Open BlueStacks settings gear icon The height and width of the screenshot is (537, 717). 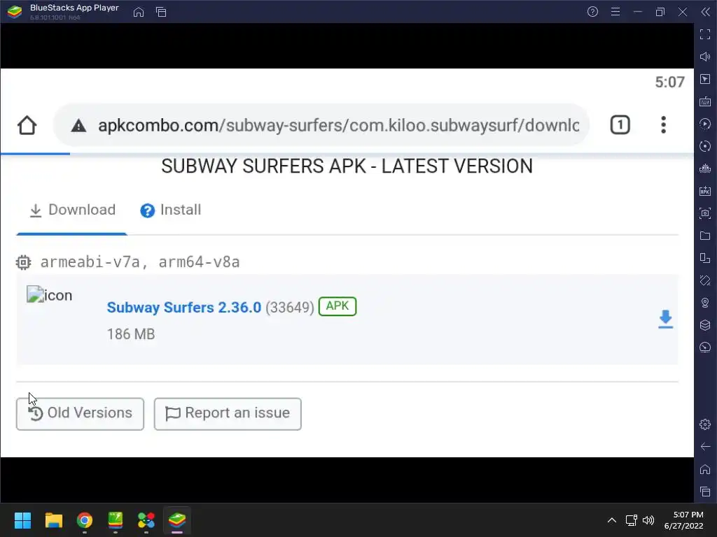[x=705, y=424]
